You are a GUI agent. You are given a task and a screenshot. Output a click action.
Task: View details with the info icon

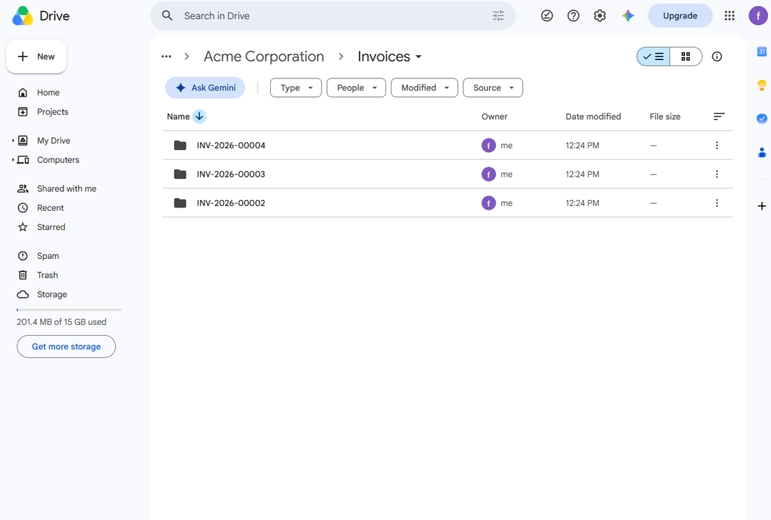[717, 57]
